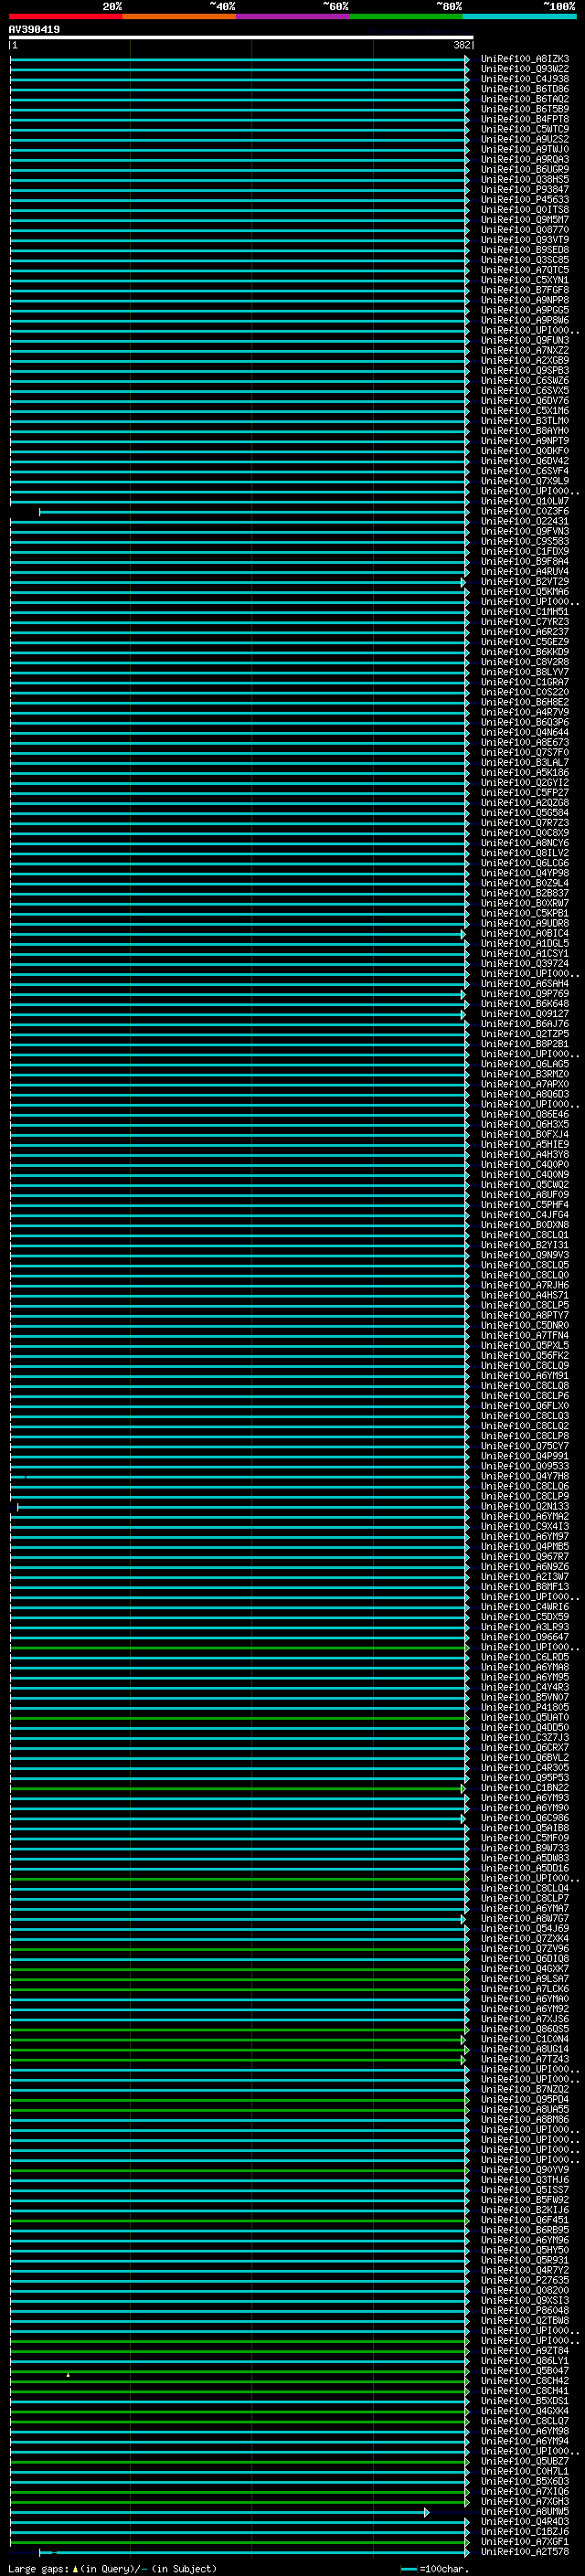Select the UniRef100_Q0DKF0 label
The width and height of the screenshot is (585, 2576).
525,451
